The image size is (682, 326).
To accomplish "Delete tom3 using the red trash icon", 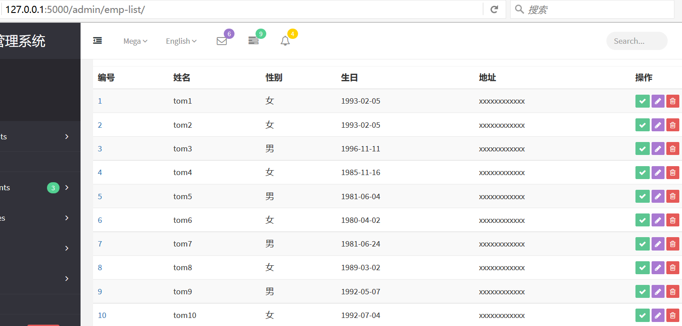I will click(x=673, y=149).
